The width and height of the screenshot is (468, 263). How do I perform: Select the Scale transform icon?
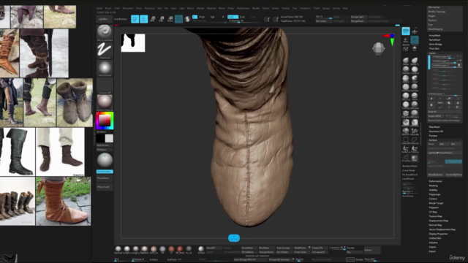(x=162, y=19)
